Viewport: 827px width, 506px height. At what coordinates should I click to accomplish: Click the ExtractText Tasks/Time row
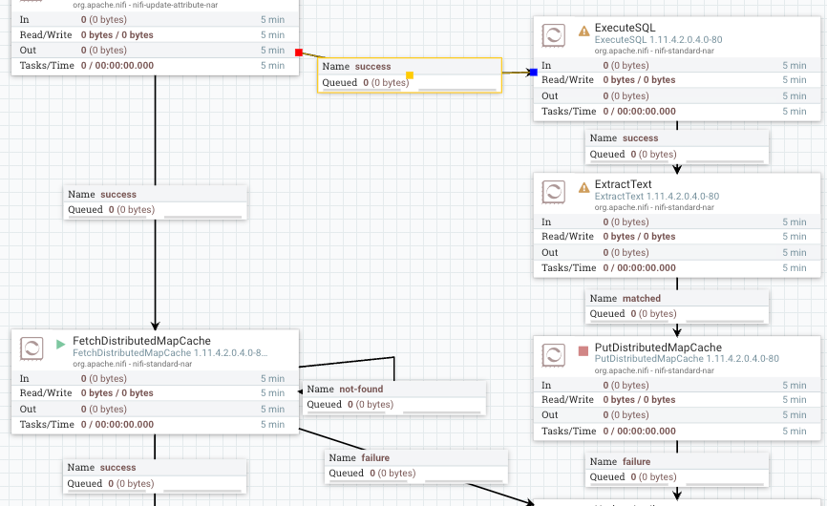pos(677,267)
